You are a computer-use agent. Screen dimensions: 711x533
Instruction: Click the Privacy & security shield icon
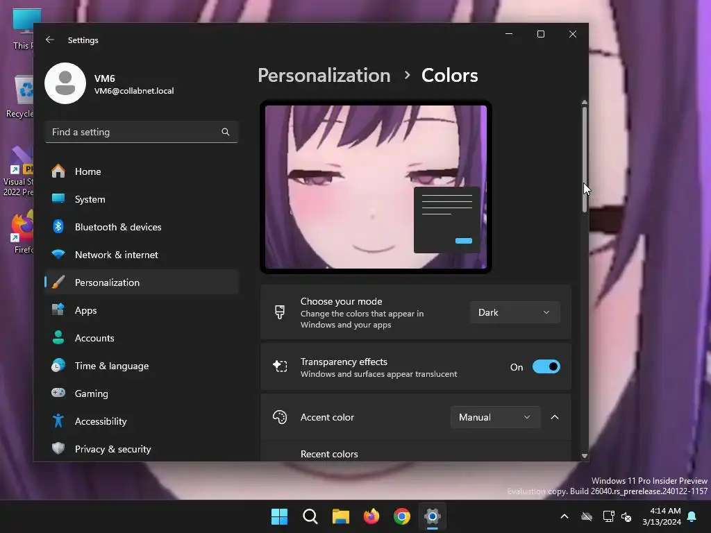pyautogui.click(x=58, y=449)
